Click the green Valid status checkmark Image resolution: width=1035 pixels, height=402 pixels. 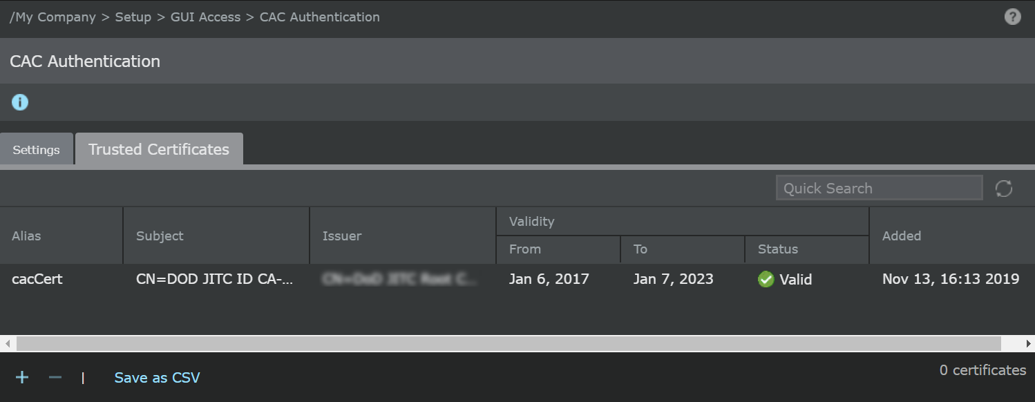[x=766, y=279]
